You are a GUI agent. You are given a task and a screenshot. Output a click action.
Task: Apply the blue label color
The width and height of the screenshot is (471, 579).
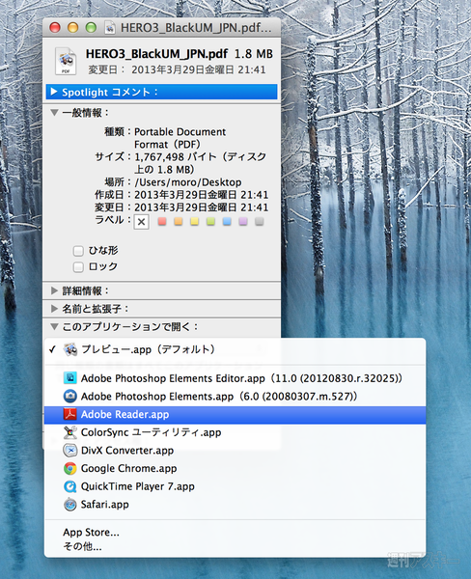227,221
